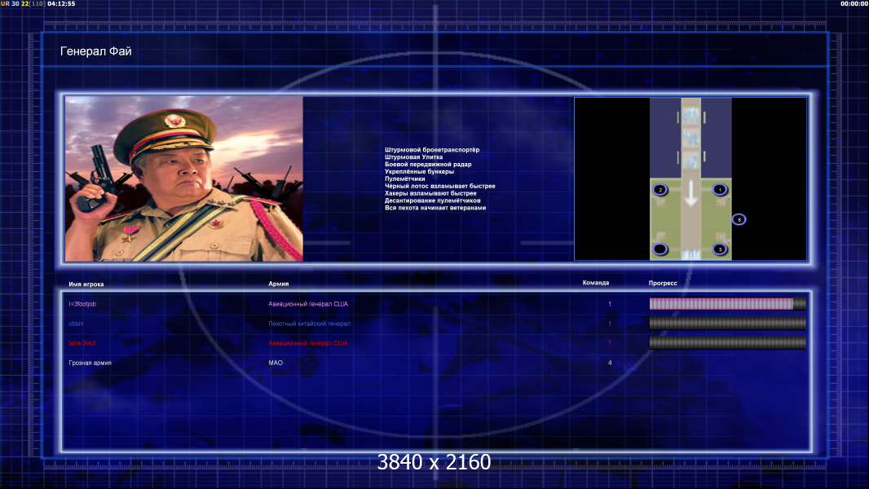Click the minimap preview panel
Viewport: 869px width, 489px height.
[690, 178]
